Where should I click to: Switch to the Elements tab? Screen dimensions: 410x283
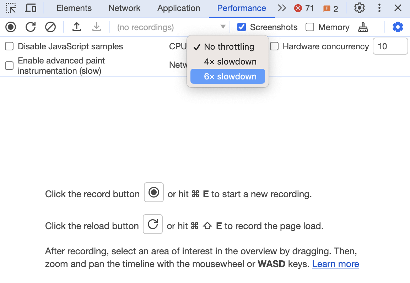pyautogui.click(x=74, y=8)
